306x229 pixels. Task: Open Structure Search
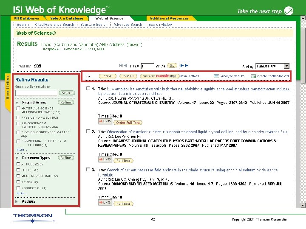tap(93, 24)
